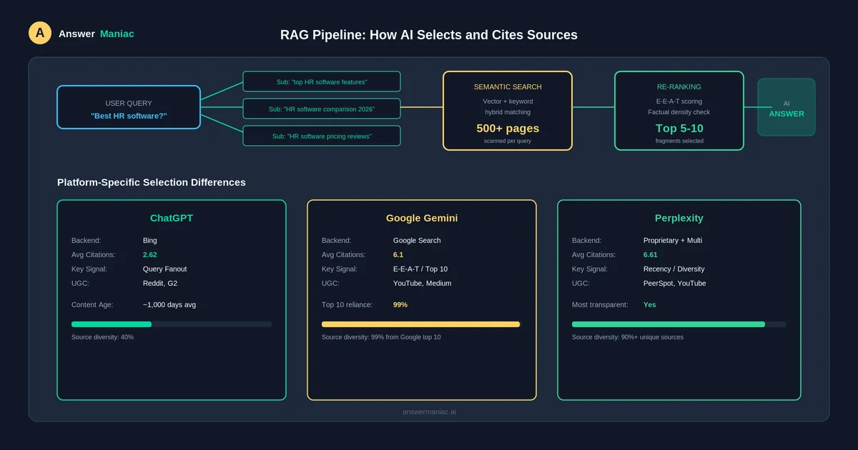Click 'scanned per query' caption

click(x=508, y=141)
